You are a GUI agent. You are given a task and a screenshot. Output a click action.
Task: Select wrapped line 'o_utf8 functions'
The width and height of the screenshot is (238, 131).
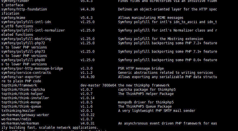[x=17, y=26]
